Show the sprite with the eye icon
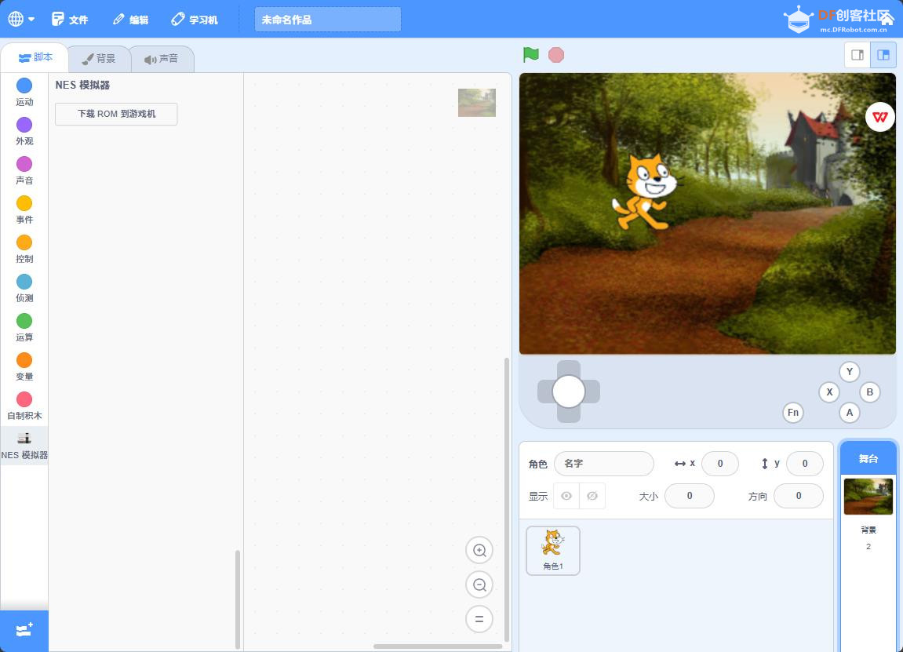903x652 pixels. [x=566, y=496]
